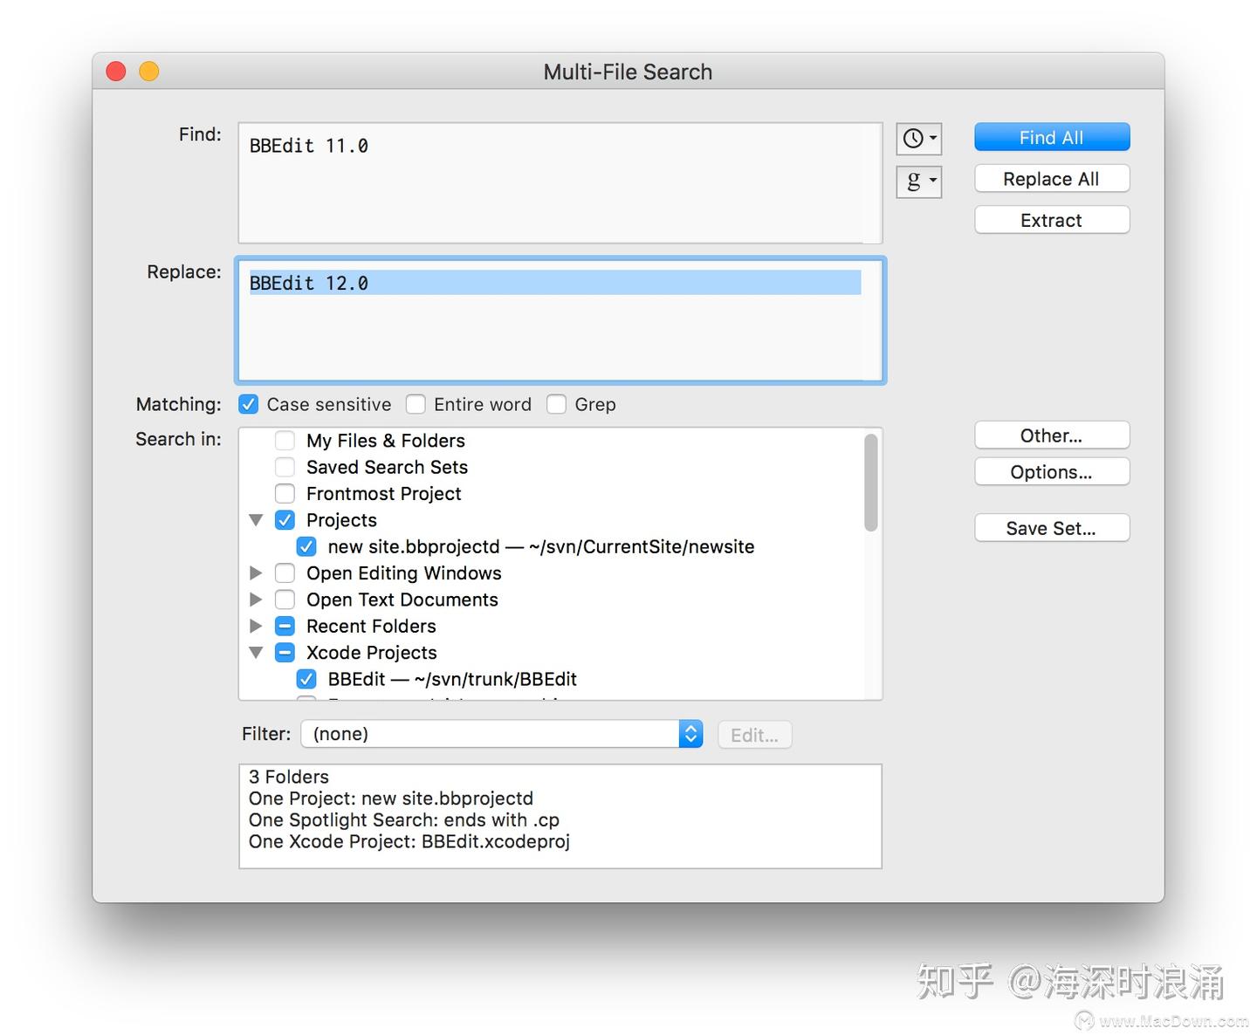Expand Open Text Documents
1257x1035 pixels.
pos(256,600)
